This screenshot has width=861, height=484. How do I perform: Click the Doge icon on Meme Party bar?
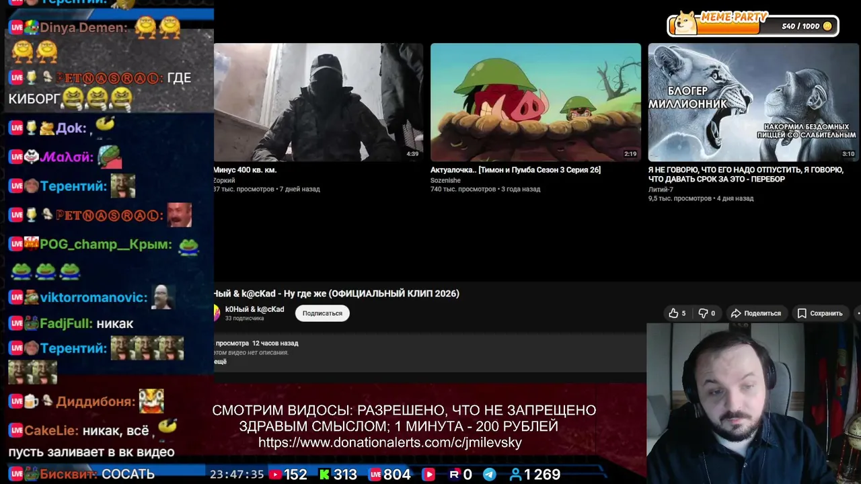pos(685,24)
